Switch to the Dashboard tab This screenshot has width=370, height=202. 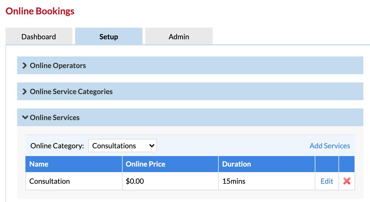click(39, 37)
